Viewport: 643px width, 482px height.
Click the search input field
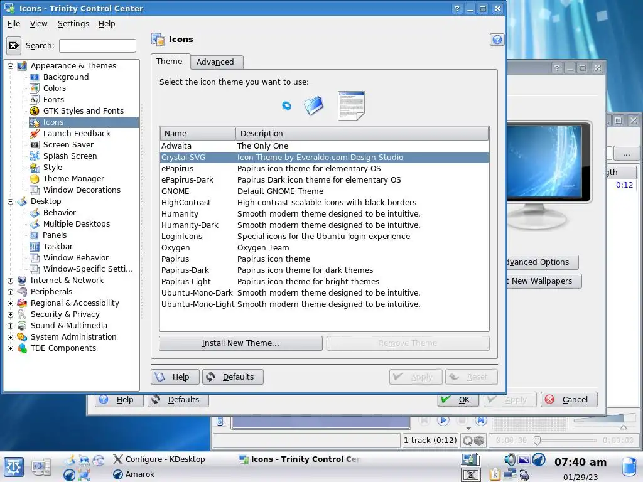(97, 45)
